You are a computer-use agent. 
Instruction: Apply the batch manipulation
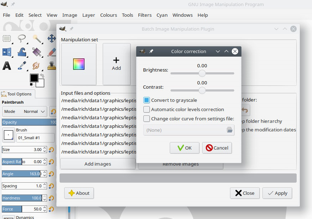point(277,193)
